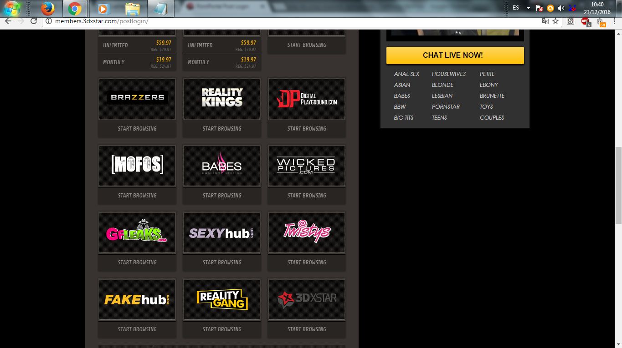
Task: Show hidden system tray icons arrow
Action: (528, 8)
